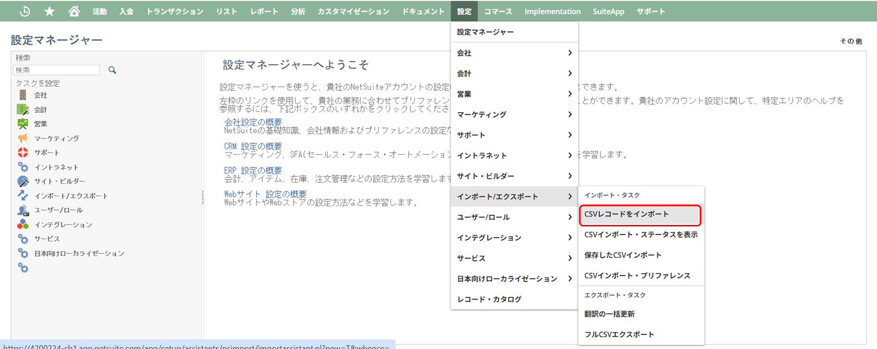
Task: Expand ユーザー/ロール submenu arrow in menu
Action: tap(570, 217)
